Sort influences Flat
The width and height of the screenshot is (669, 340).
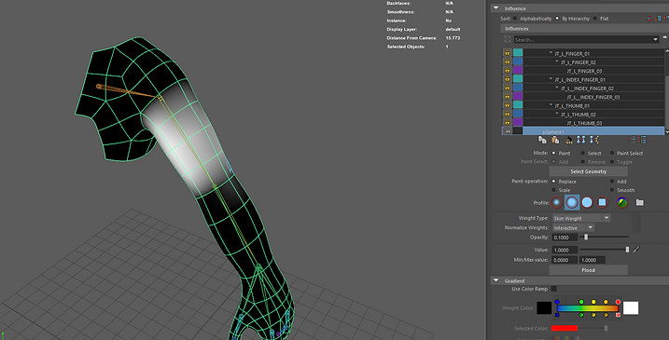point(595,19)
